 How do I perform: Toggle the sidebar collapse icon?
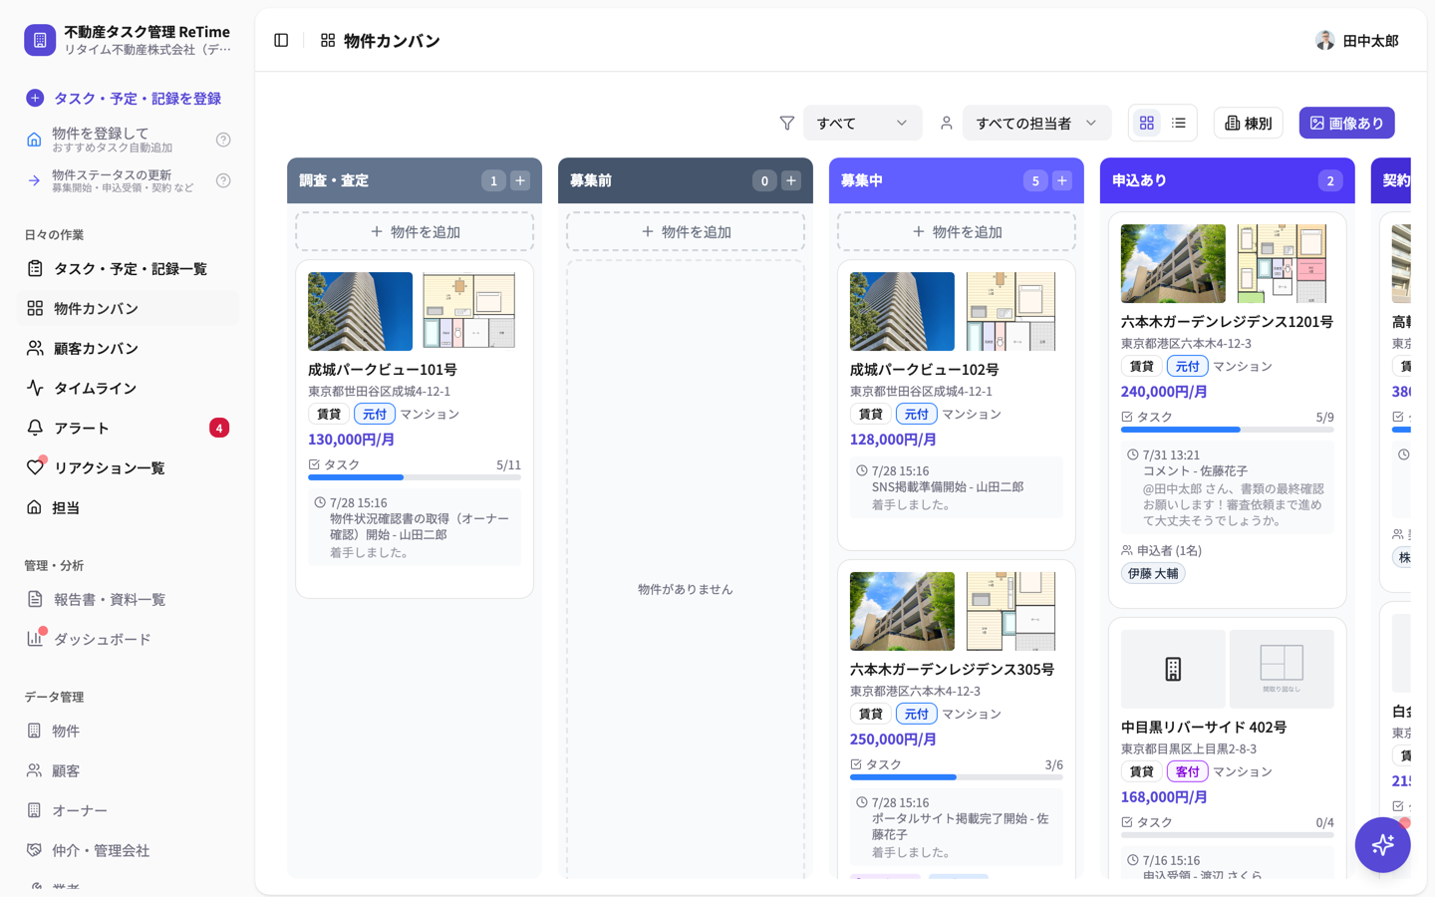tap(281, 41)
